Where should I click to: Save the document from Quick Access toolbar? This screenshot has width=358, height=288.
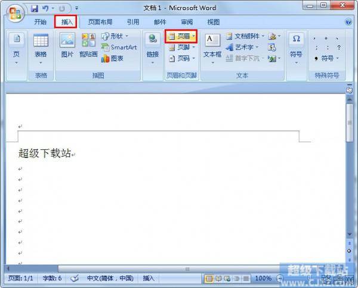[x=35, y=9]
